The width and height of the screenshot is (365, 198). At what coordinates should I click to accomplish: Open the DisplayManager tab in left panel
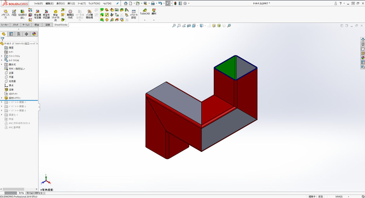pos(34,34)
